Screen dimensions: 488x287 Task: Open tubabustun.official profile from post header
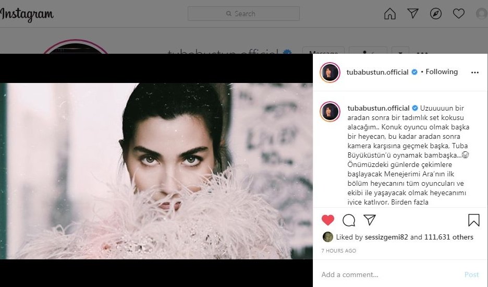(x=377, y=72)
